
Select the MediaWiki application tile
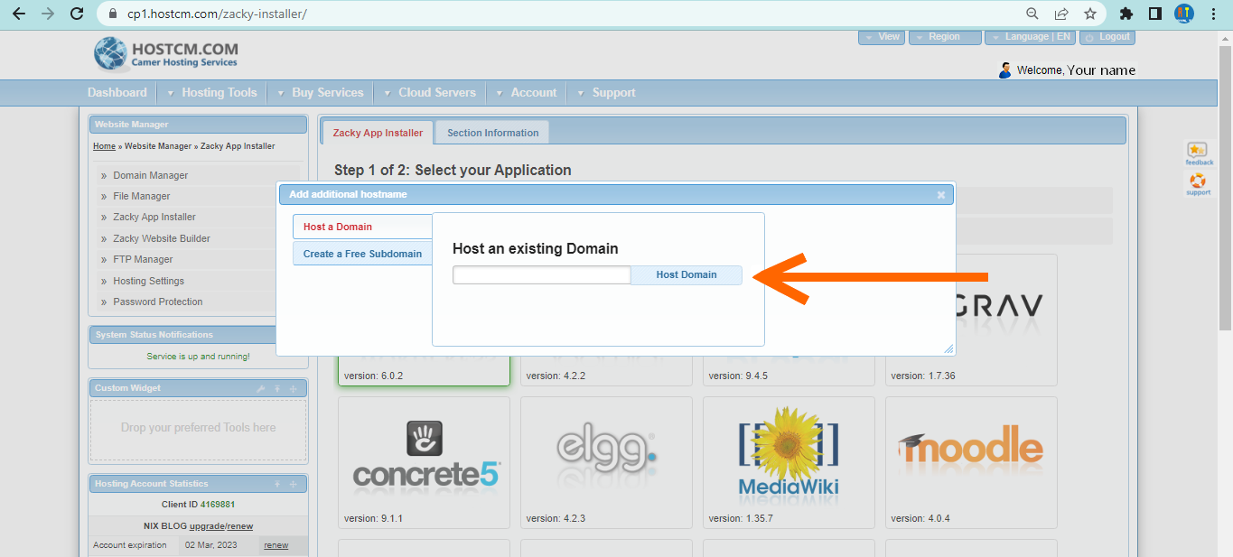tap(789, 462)
